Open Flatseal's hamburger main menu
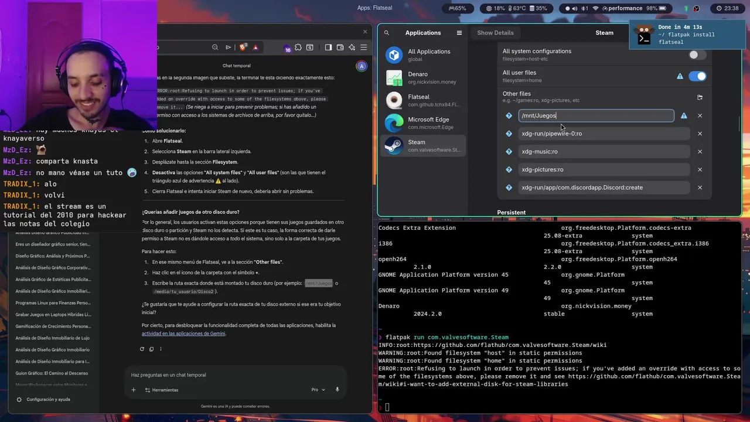 pyautogui.click(x=459, y=33)
